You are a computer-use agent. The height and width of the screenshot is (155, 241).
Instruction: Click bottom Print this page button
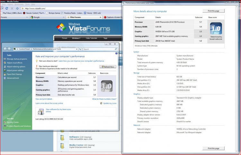213,148
